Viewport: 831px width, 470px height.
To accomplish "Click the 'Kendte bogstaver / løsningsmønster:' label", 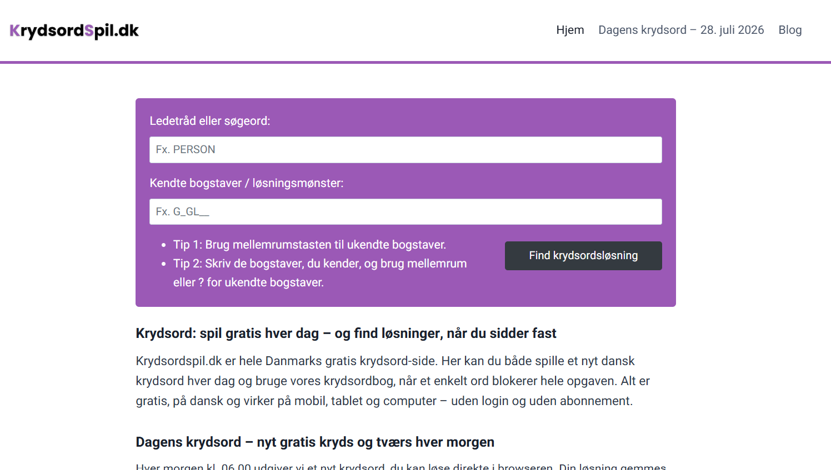I will 247,183.
